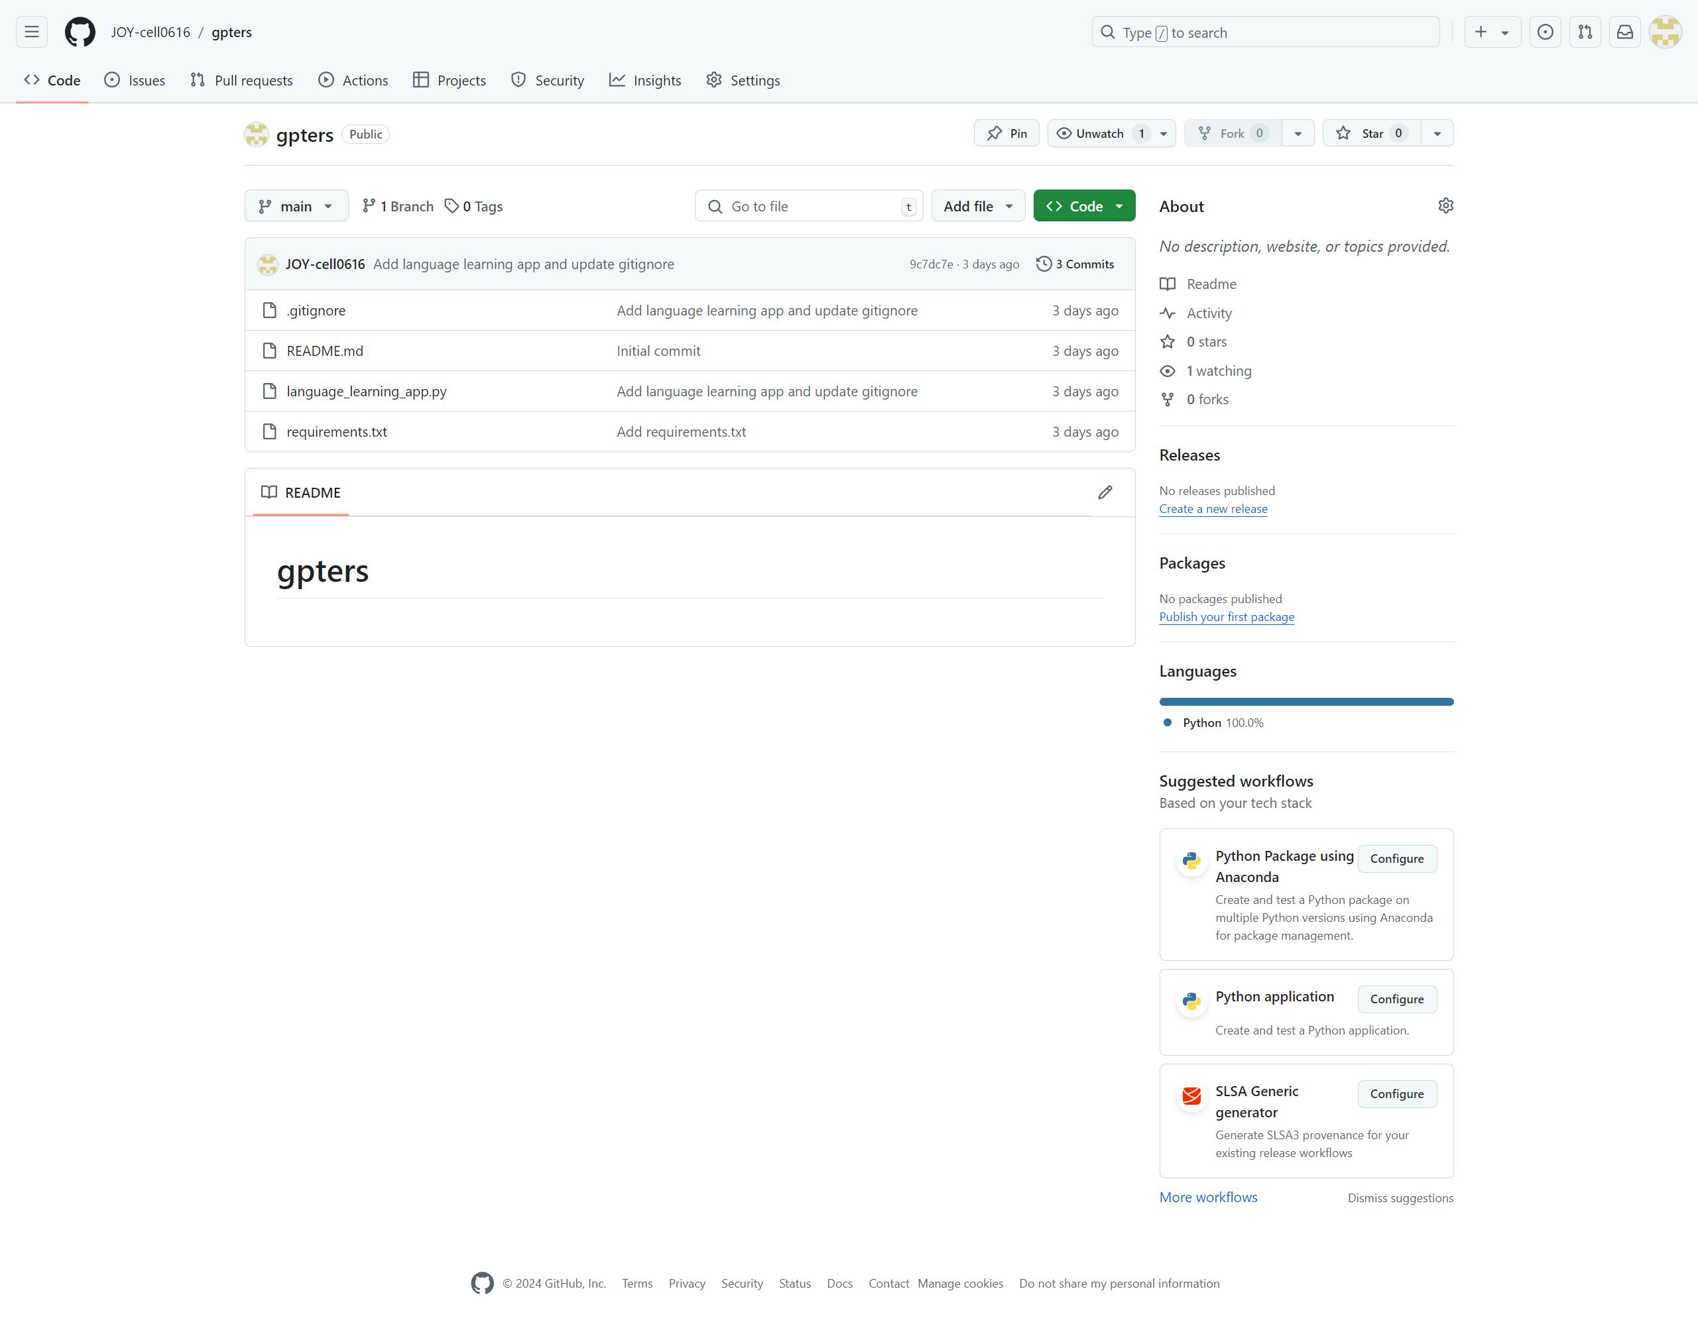The height and width of the screenshot is (1336, 1698).
Task: Open the Insights tab
Action: click(x=644, y=81)
